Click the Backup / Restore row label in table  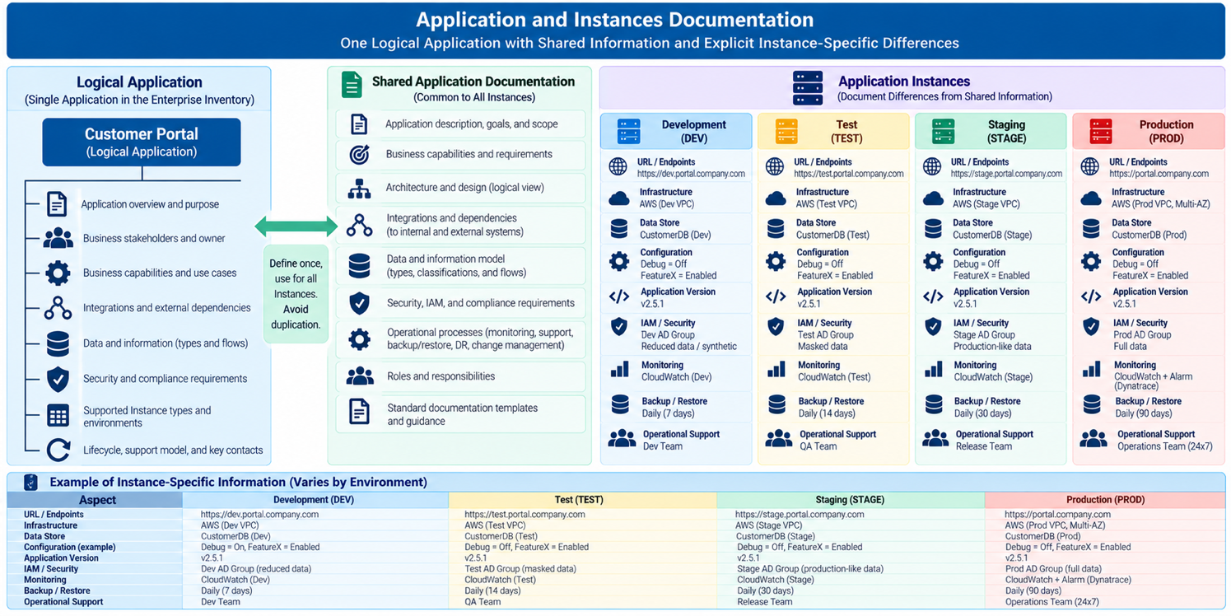(57, 590)
